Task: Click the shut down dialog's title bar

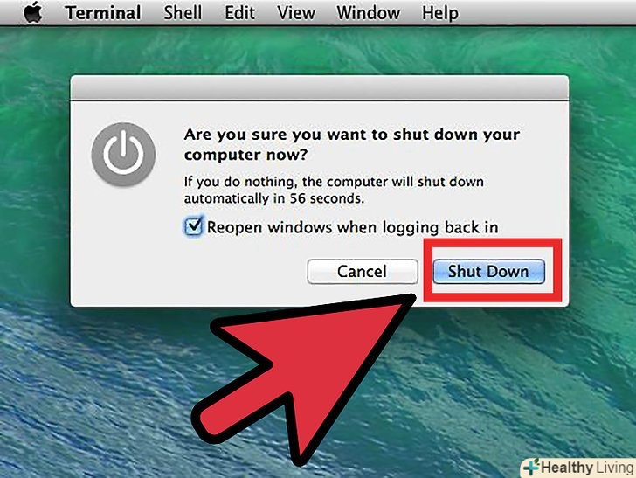Action: [320, 87]
